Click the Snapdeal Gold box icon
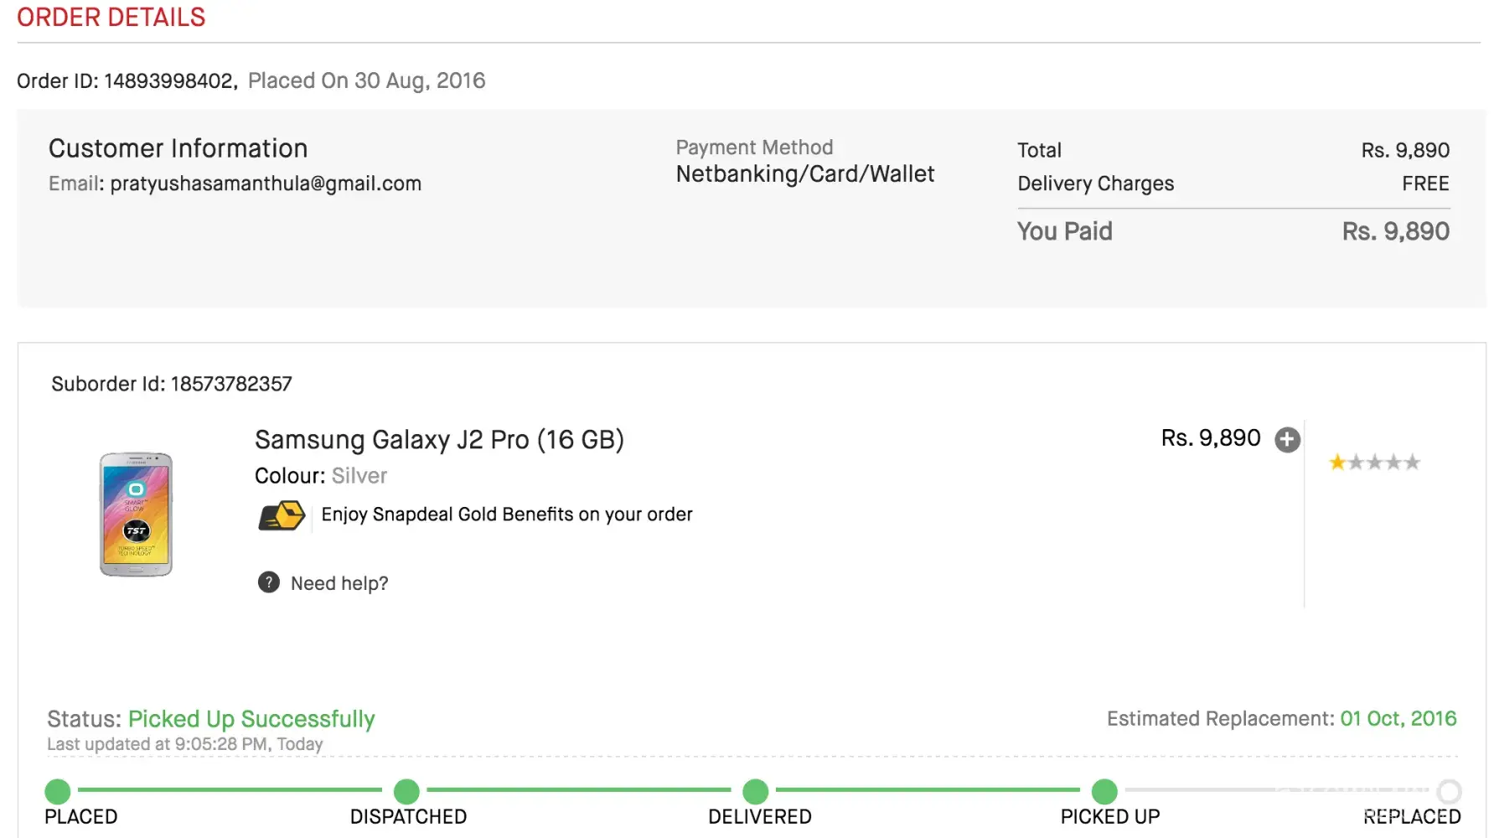Viewport: 1494px width, 838px height. pyautogui.click(x=282, y=515)
